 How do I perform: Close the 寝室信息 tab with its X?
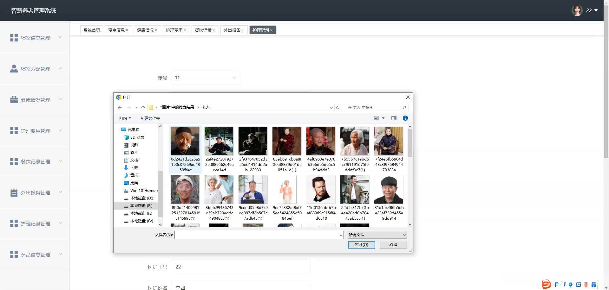127,30
